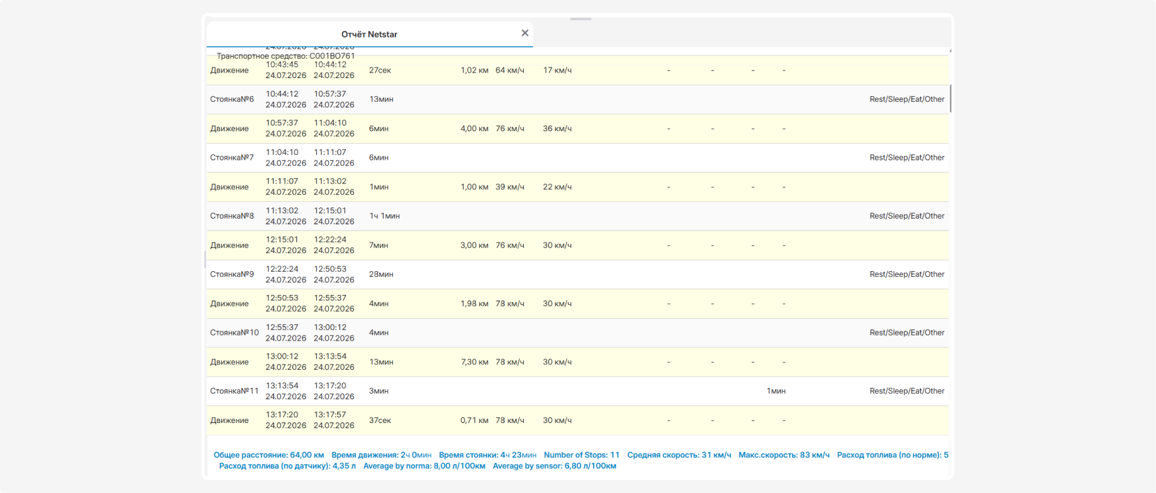Click the 1ч 1мин duration of Стоянка№8
This screenshot has width=1156, height=493.
pos(384,216)
